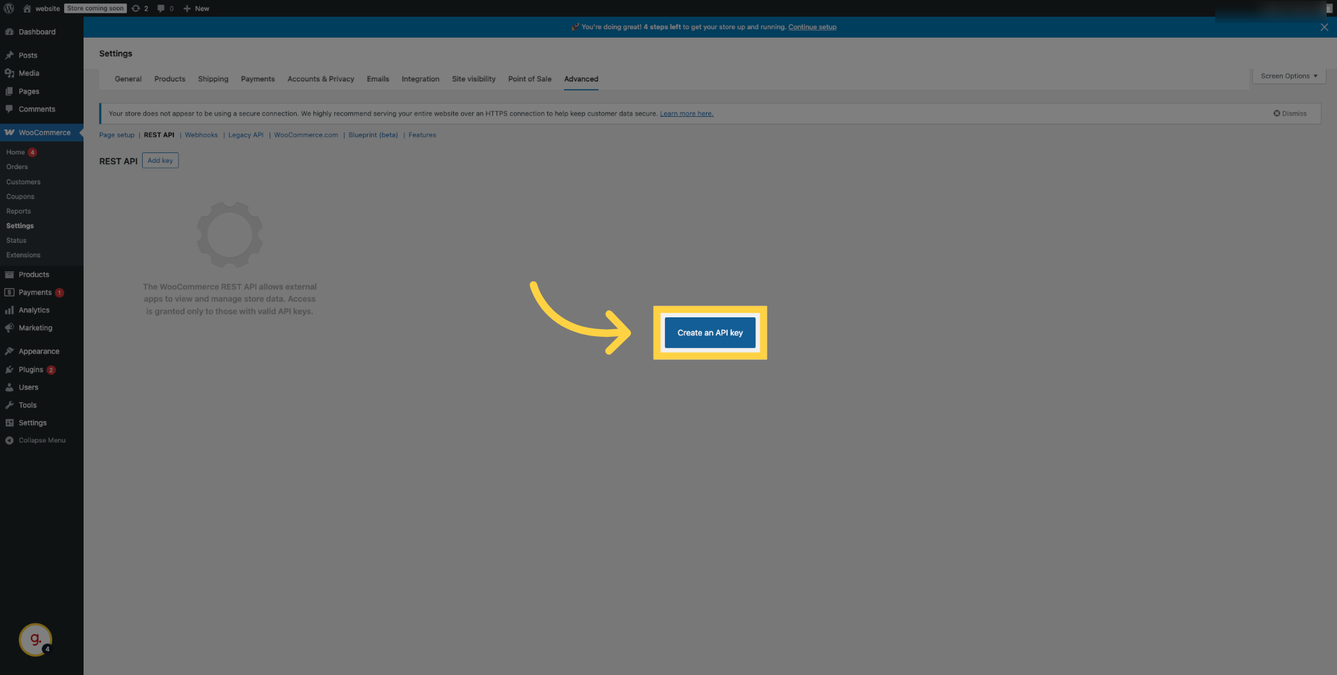The image size is (1337, 675).
Task: Click the Plugins sidebar icon
Action: [x=10, y=370]
